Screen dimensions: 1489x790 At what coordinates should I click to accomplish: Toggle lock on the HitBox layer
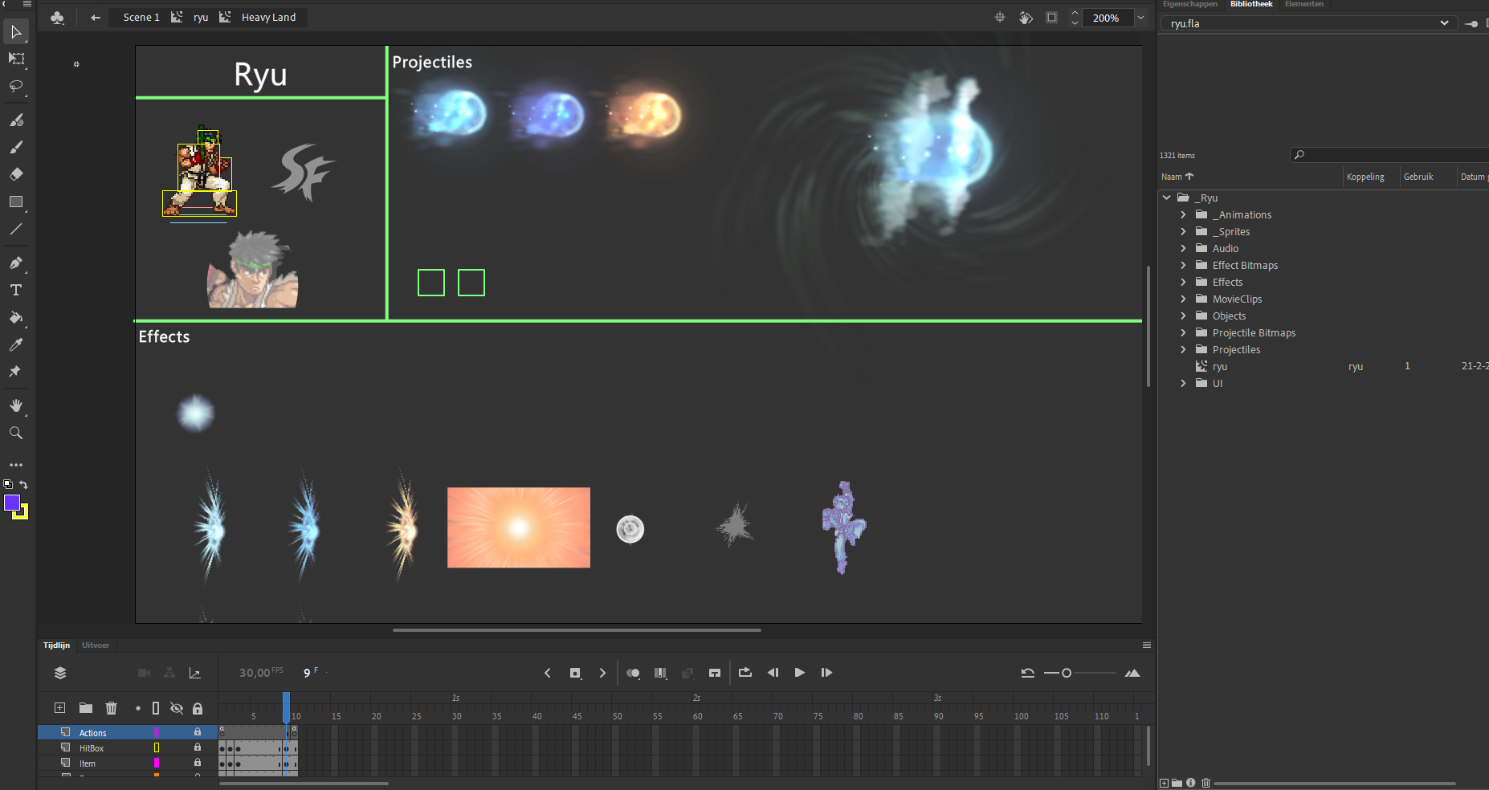pyautogui.click(x=198, y=747)
